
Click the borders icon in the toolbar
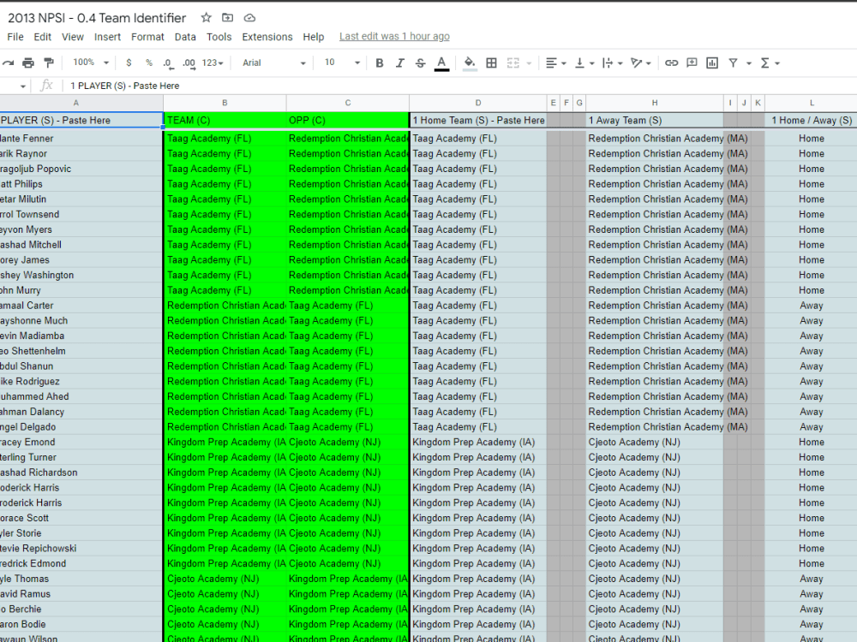click(491, 62)
